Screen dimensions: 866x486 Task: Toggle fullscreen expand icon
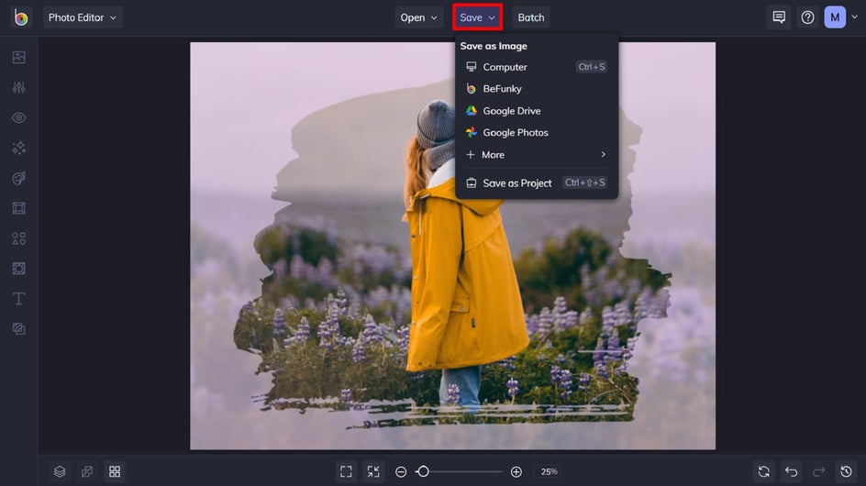tap(346, 471)
